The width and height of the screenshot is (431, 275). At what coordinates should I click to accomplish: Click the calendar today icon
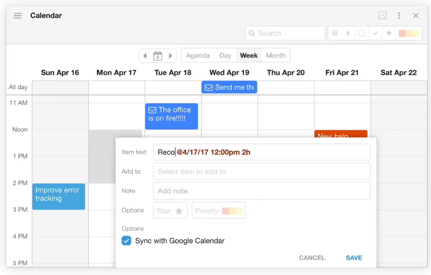(158, 56)
